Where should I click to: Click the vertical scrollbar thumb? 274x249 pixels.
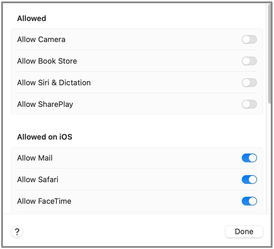click(x=269, y=54)
